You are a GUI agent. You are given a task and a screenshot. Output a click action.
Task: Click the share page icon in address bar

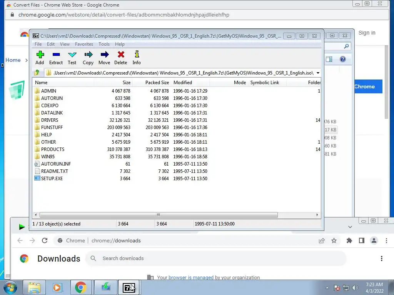point(322,240)
